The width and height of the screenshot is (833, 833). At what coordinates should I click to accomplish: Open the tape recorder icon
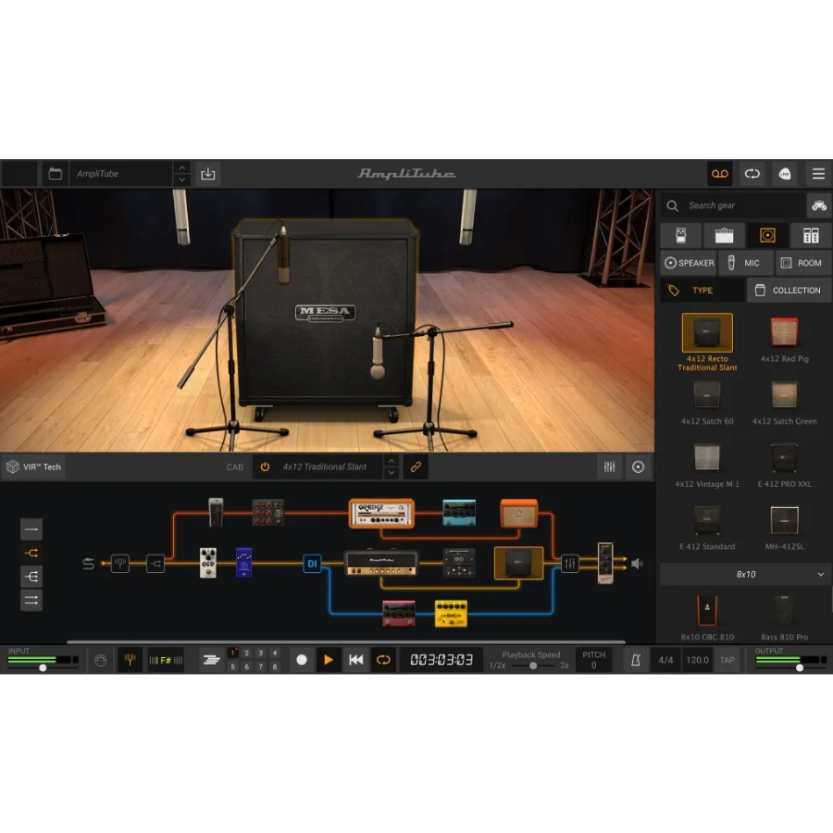pos(719,174)
